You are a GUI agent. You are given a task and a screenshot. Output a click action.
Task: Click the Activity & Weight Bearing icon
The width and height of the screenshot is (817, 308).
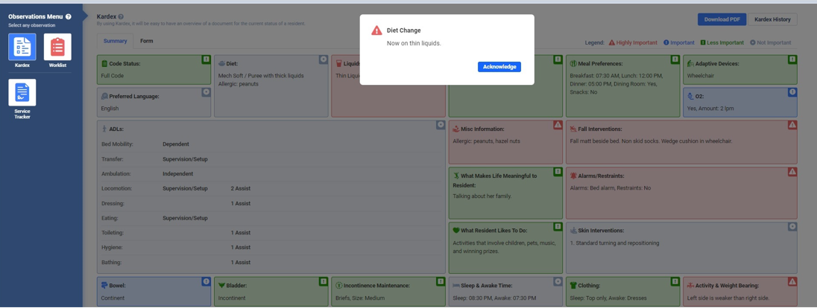pos(690,286)
